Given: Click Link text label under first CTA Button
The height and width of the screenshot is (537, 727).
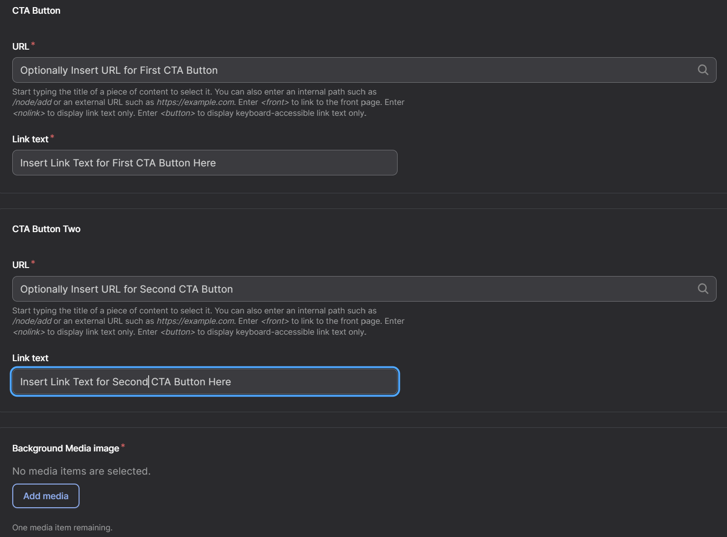Looking at the screenshot, I should pyautogui.click(x=30, y=139).
